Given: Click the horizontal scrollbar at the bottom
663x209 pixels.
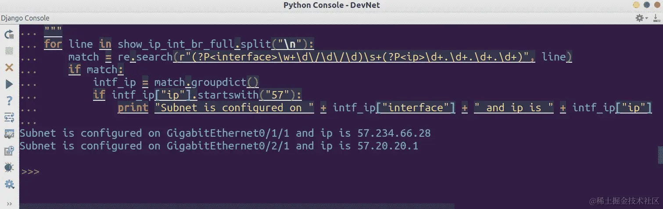Looking at the screenshot, I should pyautogui.click(x=237, y=206).
